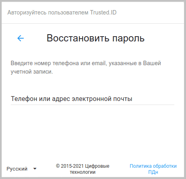The height and width of the screenshot is (179, 186).
Task: Open the Политика обработки ПДн link
Action: [153, 169]
